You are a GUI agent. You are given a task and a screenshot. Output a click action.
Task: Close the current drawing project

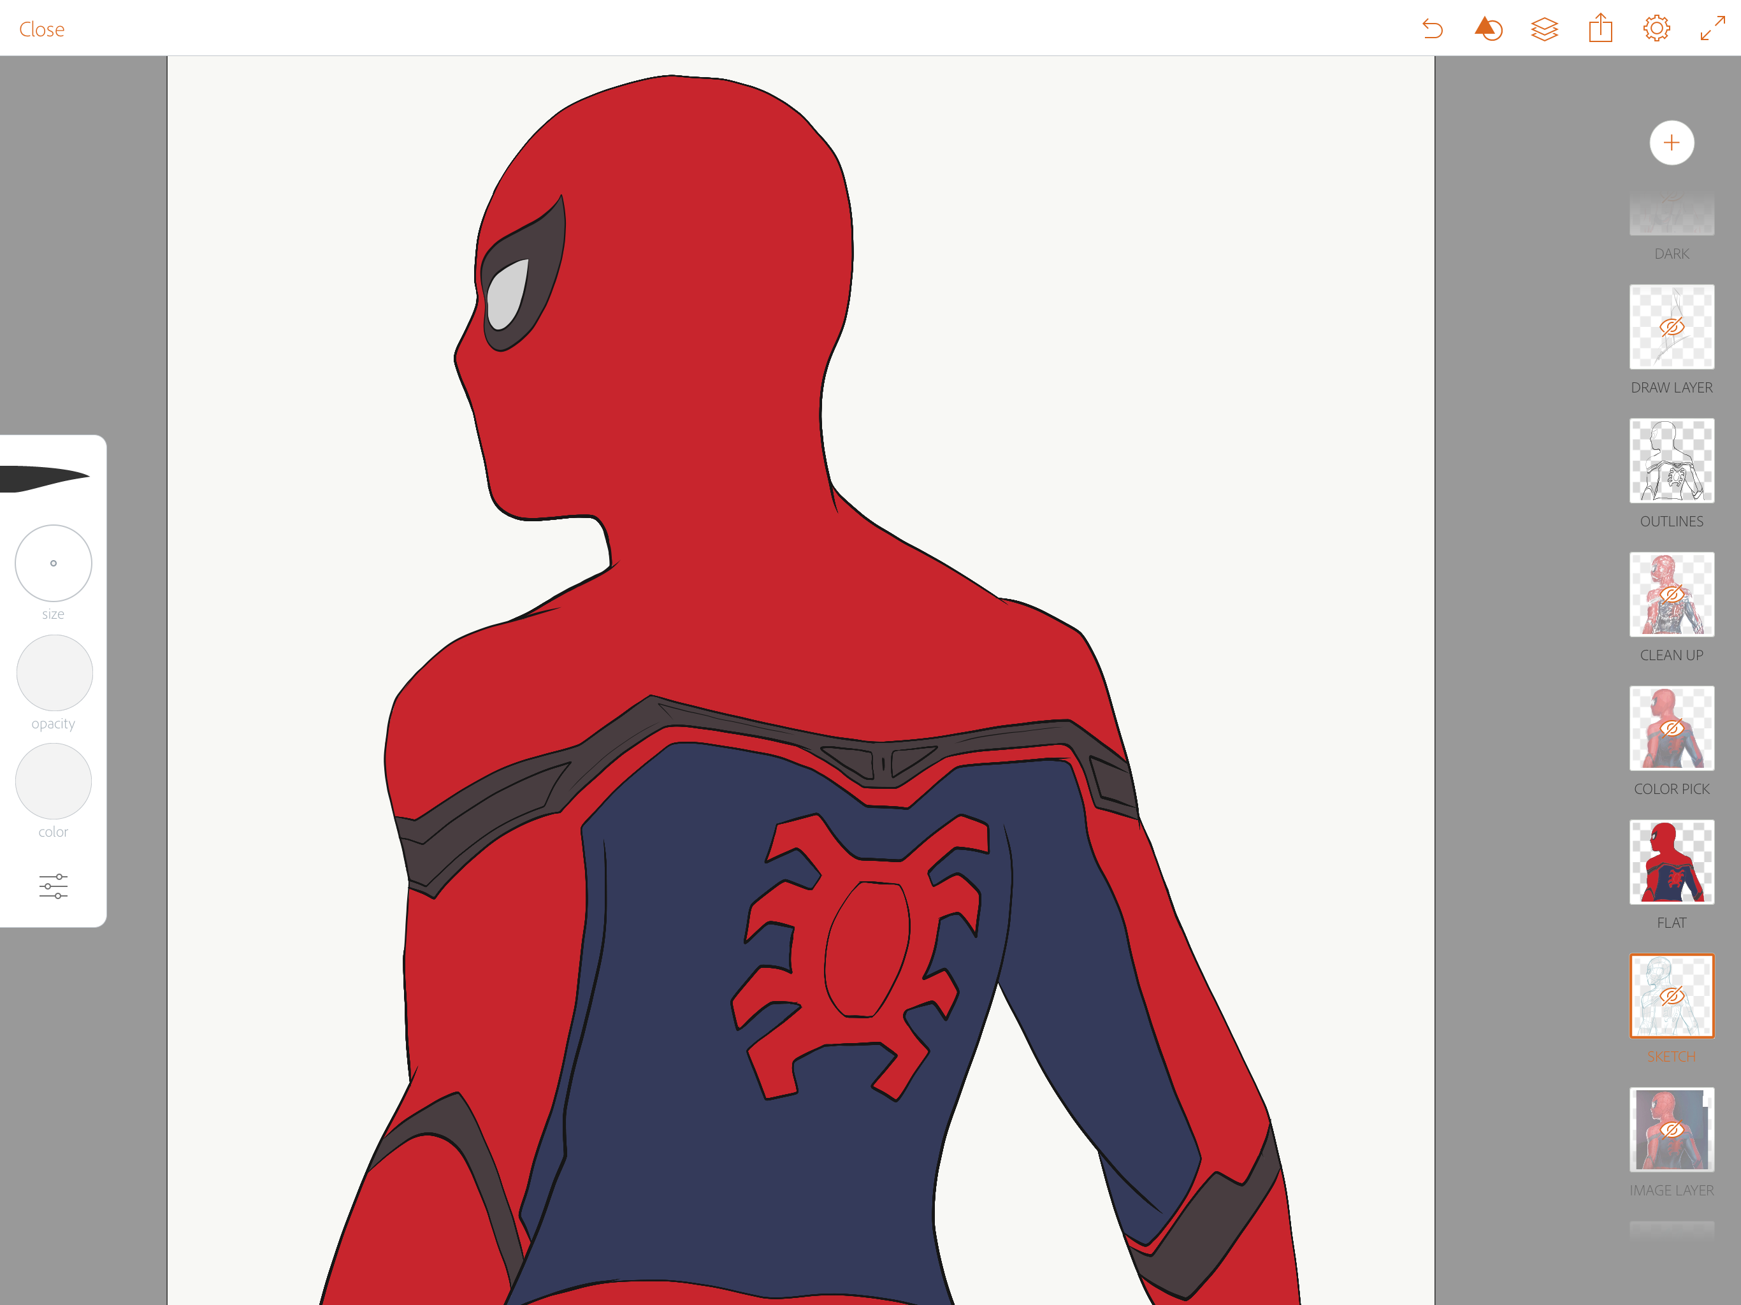tap(41, 29)
